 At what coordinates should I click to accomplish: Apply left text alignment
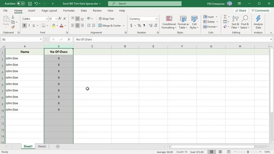(73, 26)
